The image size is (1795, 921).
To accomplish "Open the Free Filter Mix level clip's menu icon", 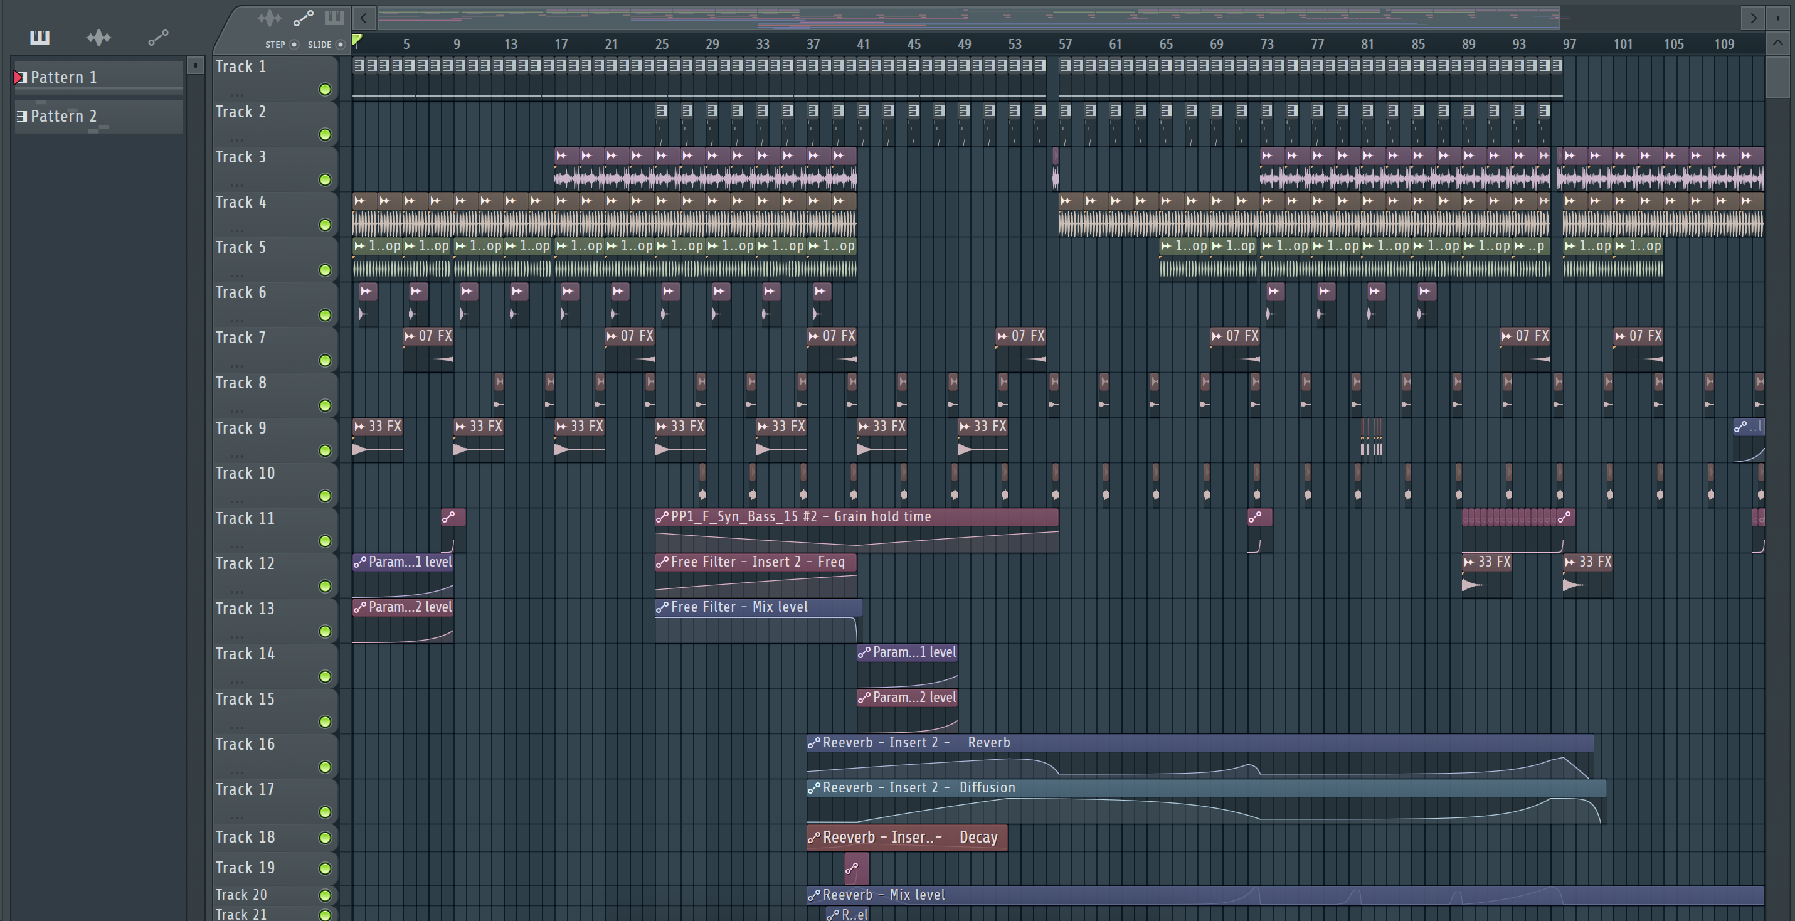I will coord(662,608).
